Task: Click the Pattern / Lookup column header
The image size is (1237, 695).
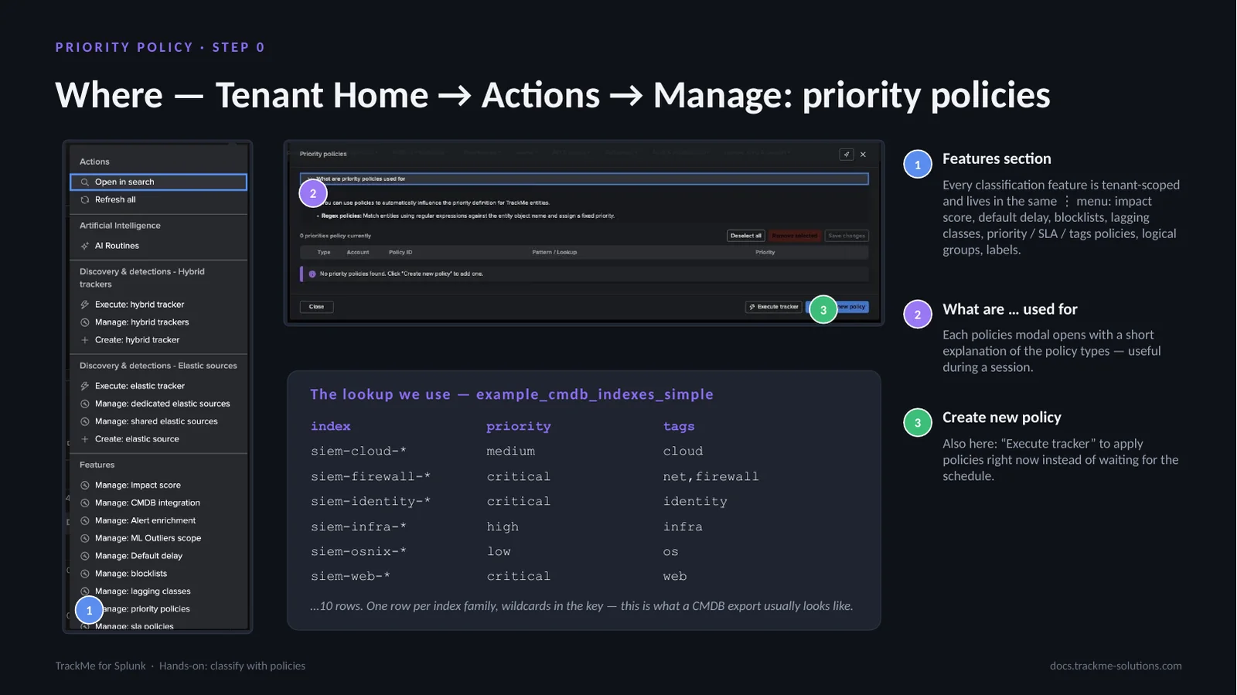Action: [x=554, y=252]
